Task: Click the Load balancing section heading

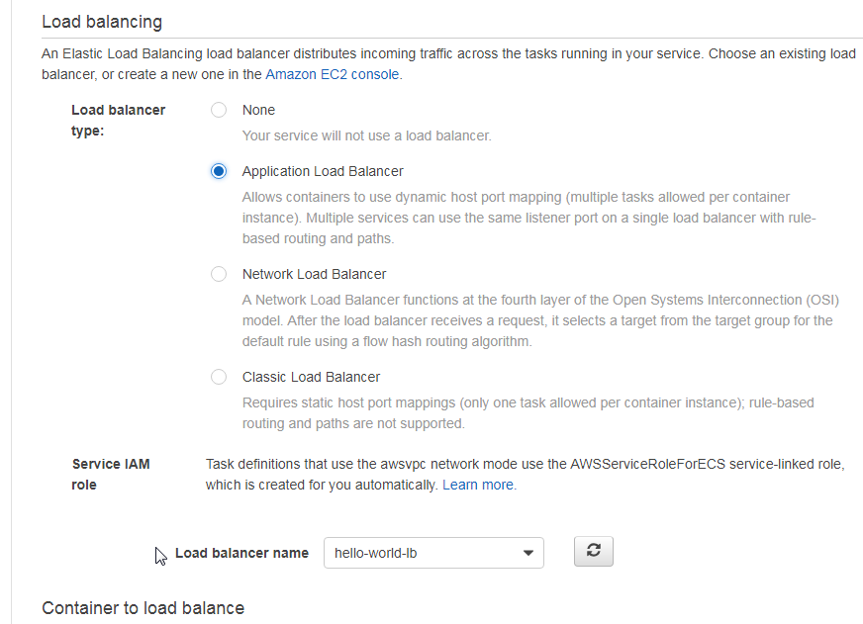Action: (102, 22)
